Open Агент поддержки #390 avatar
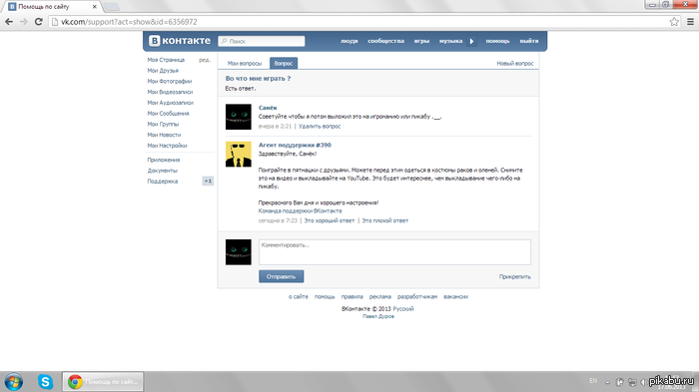 coord(239,155)
